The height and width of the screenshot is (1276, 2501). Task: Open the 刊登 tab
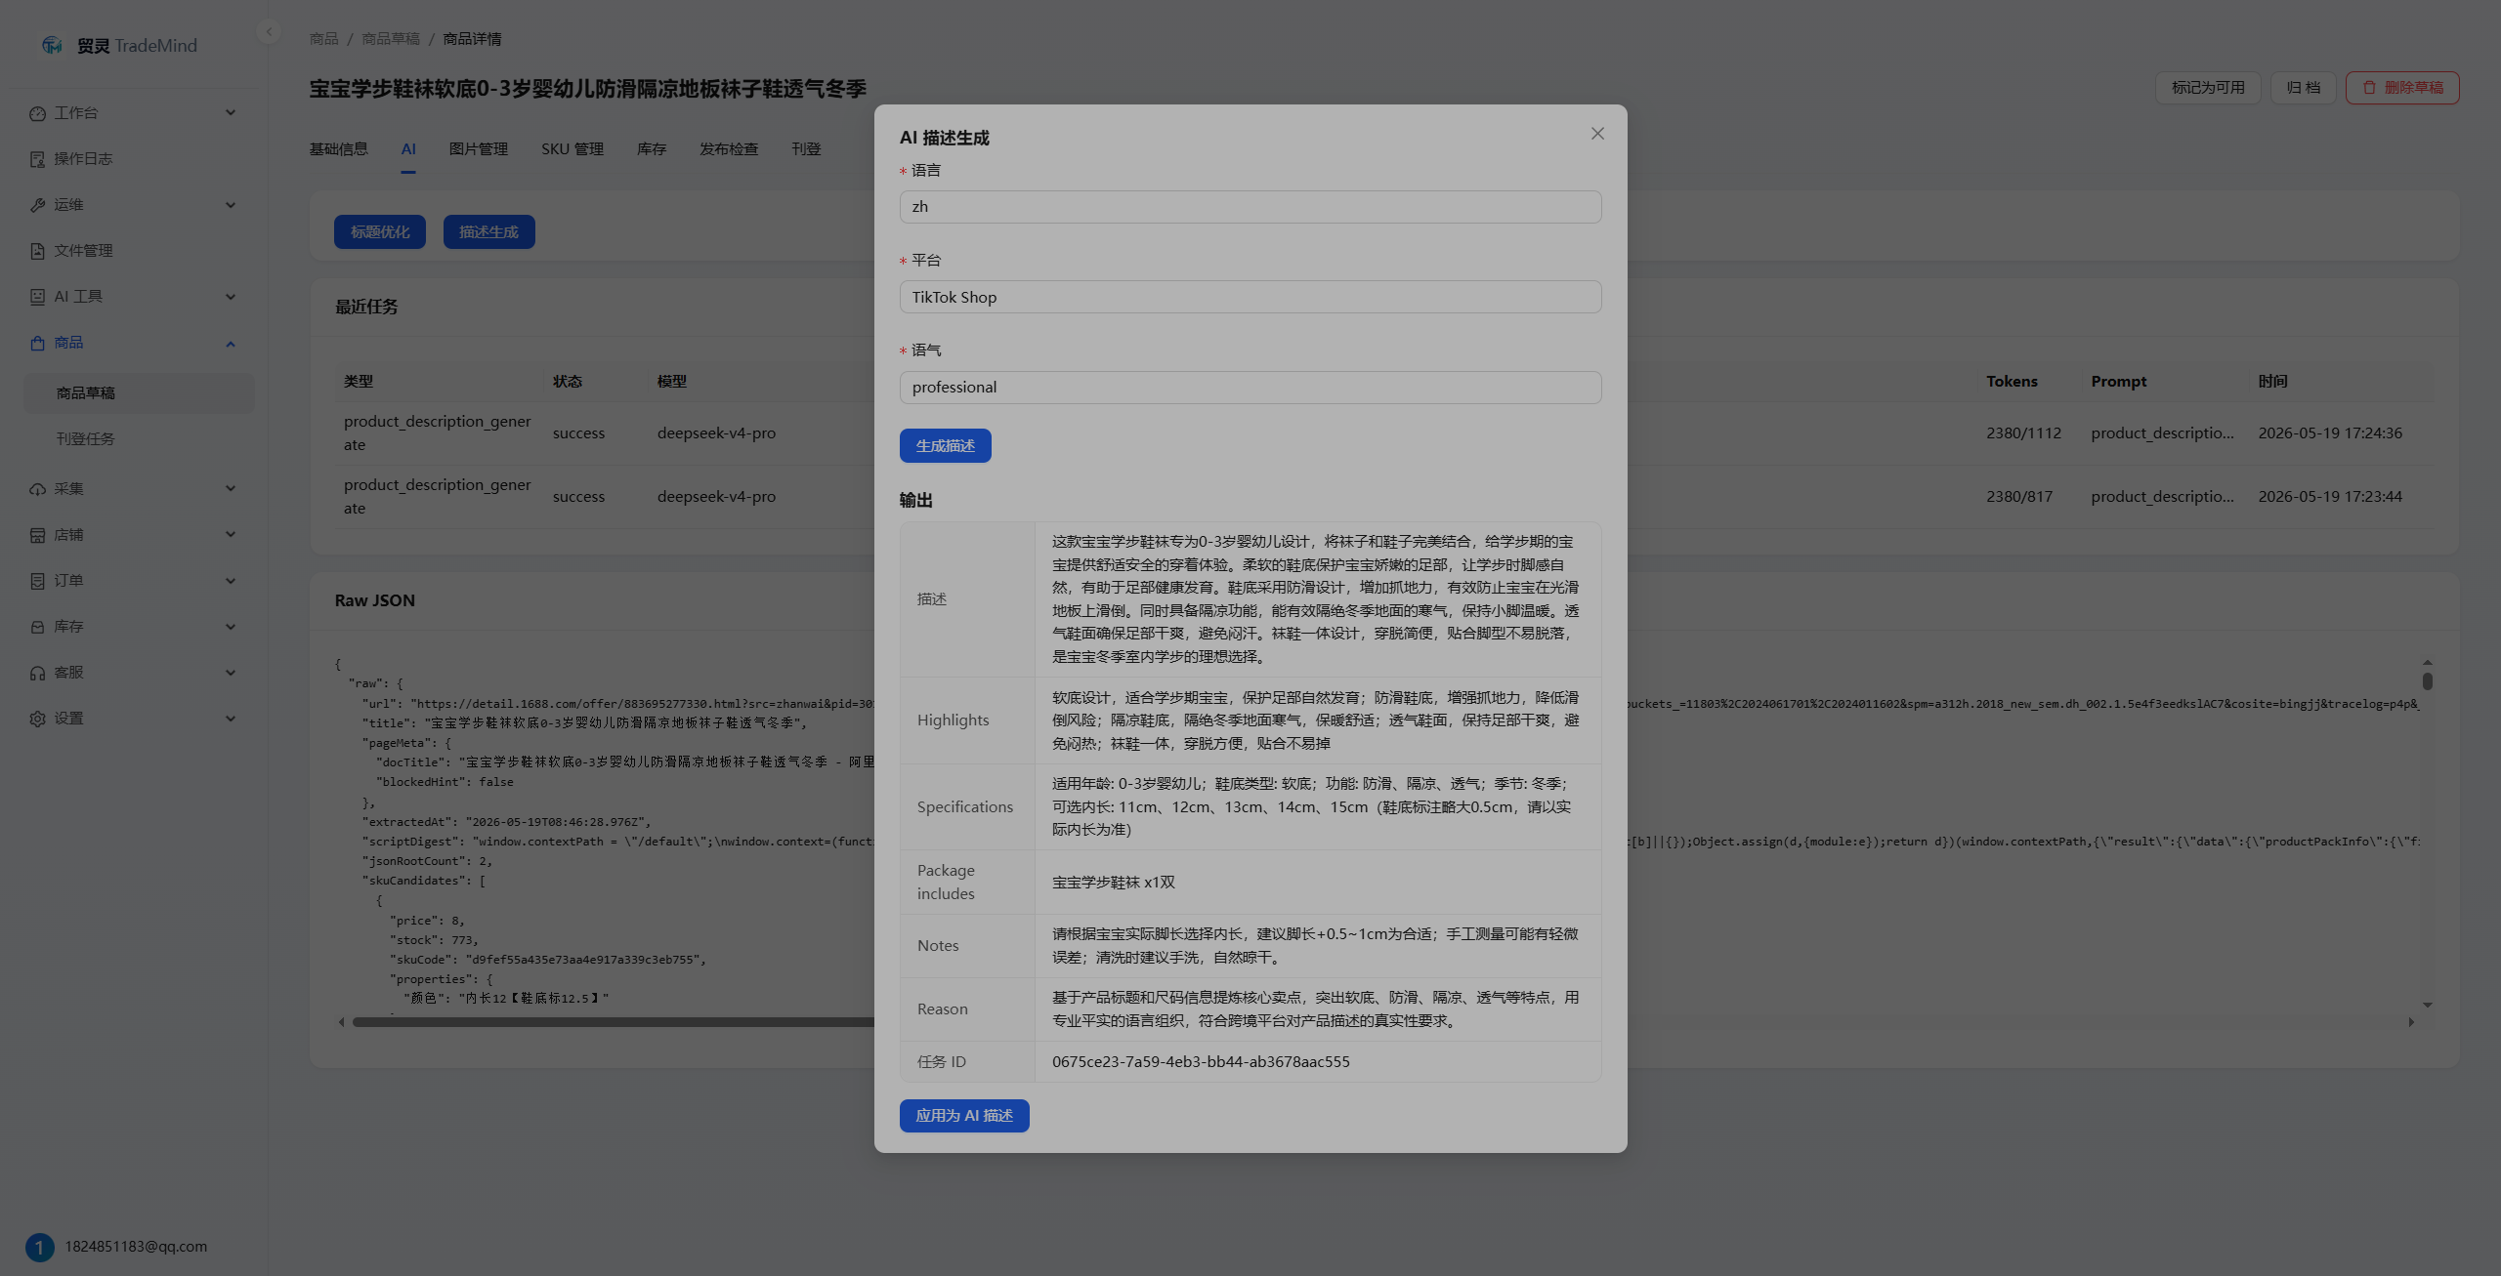806,149
